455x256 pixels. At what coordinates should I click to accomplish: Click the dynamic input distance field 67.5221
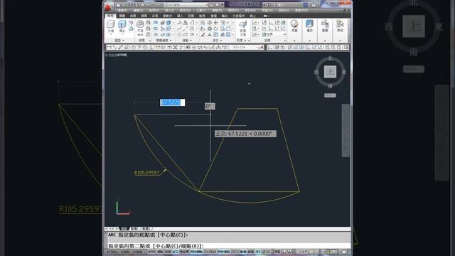(172, 102)
